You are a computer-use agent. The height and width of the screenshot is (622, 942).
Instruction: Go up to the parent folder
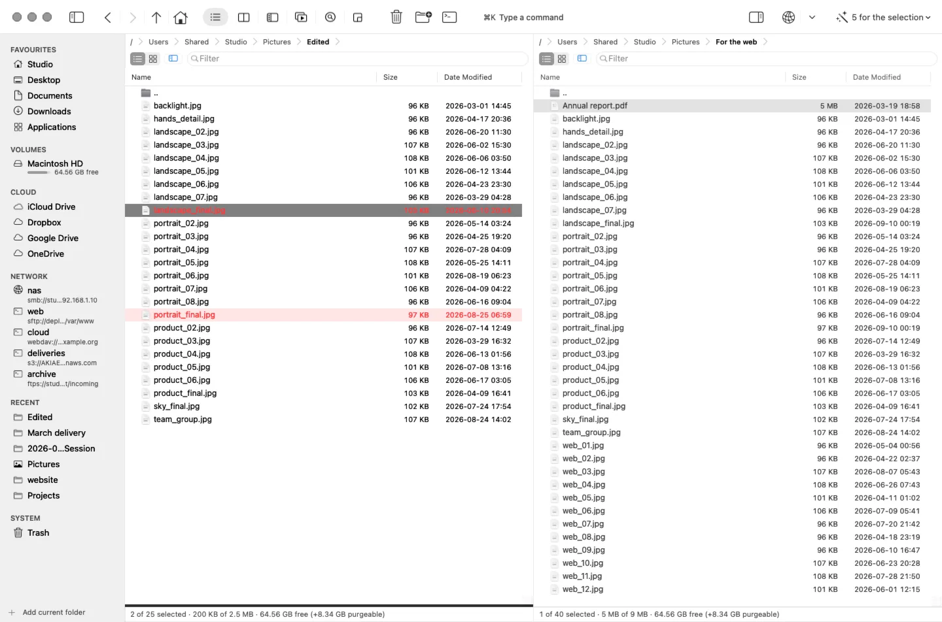click(x=156, y=18)
